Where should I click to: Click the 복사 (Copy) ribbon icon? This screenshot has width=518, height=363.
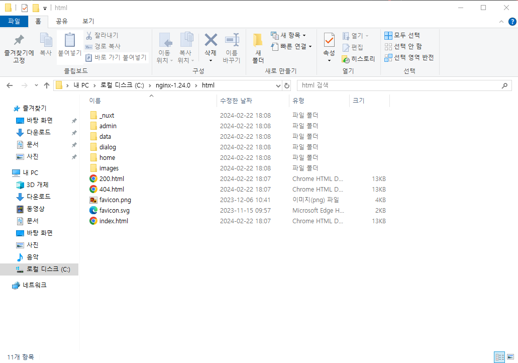pos(46,44)
